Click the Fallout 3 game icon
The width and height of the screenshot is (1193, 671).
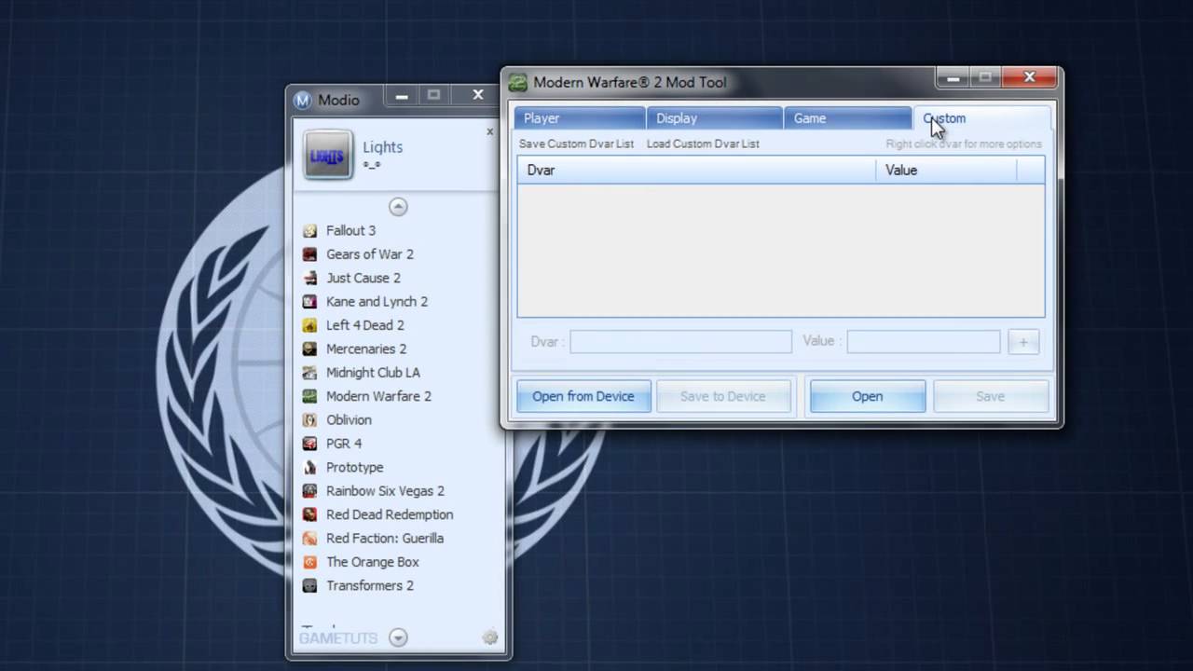pos(309,230)
